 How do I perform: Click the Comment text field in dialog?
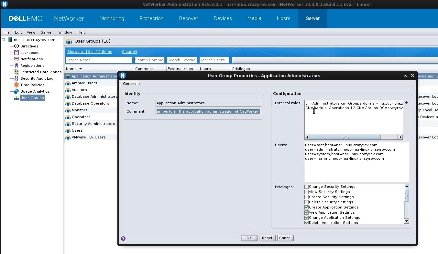[x=208, y=111]
